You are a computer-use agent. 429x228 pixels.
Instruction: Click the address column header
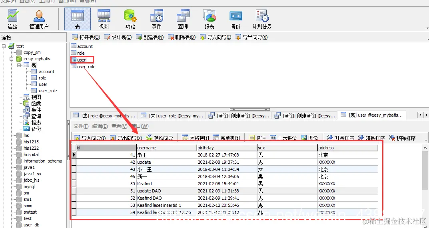coord(348,148)
